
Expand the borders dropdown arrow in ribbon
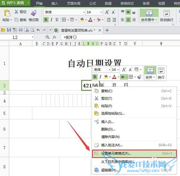[x=68, y=20]
